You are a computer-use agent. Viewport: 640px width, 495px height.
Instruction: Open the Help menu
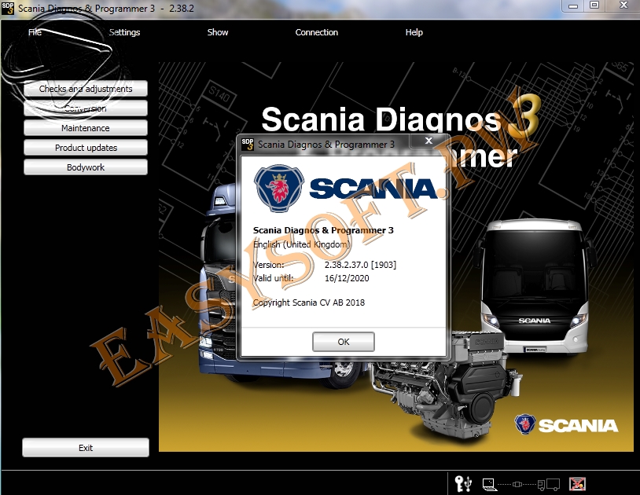tap(414, 32)
